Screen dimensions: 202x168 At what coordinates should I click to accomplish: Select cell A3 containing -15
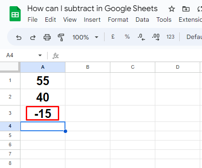(x=43, y=113)
